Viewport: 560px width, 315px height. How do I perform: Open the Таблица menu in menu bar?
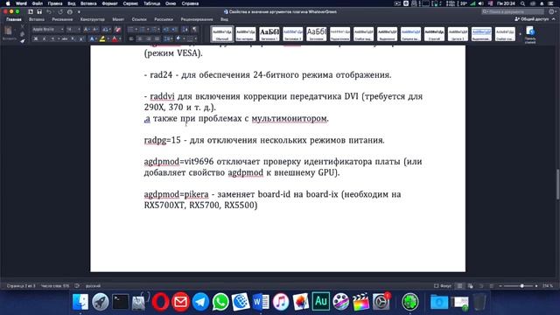pyautogui.click(x=151, y=3)
